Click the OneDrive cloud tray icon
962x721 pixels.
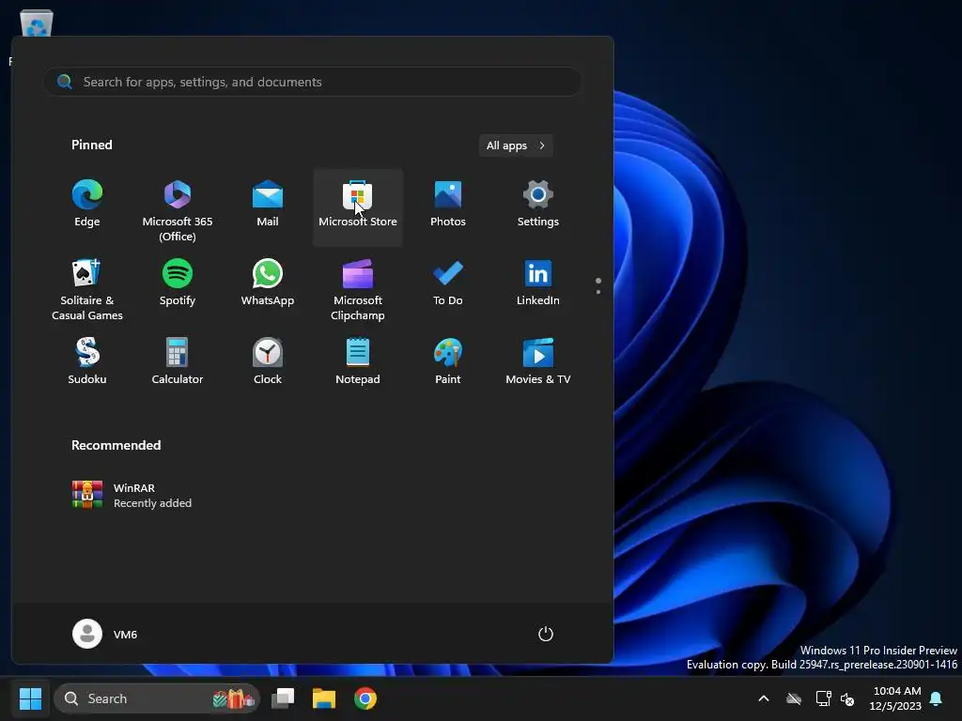tap(794, 698)
